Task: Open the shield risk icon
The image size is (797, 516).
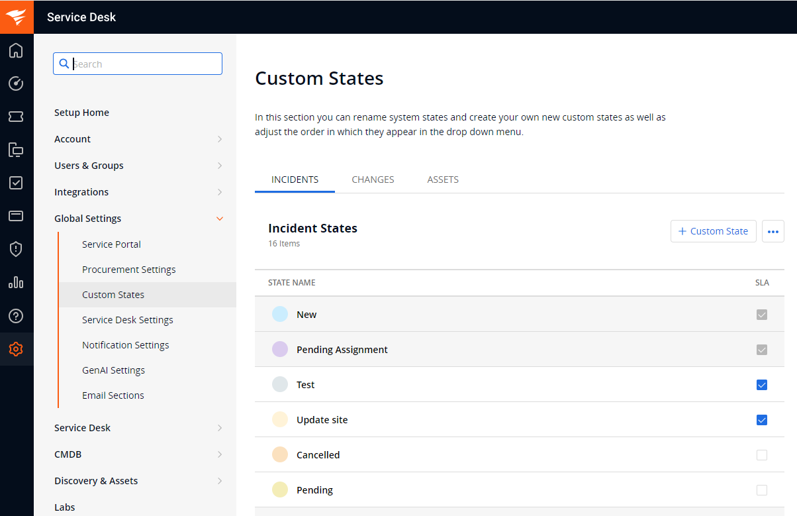Action: tap(16, 249)
